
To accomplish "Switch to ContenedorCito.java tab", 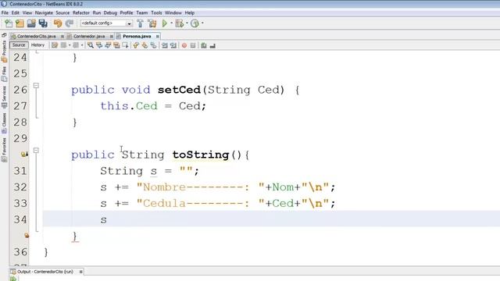I will (37, 37).
